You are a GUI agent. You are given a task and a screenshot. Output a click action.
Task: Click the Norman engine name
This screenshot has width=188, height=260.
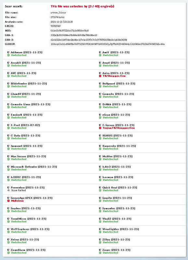tap(108, 177)
